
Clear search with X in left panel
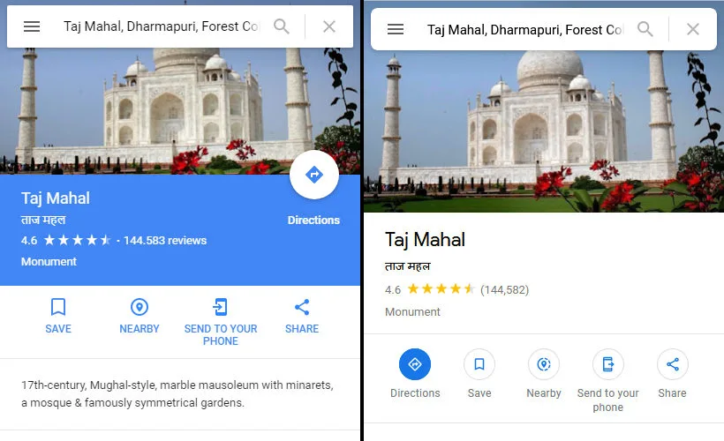tap(329, 26)
